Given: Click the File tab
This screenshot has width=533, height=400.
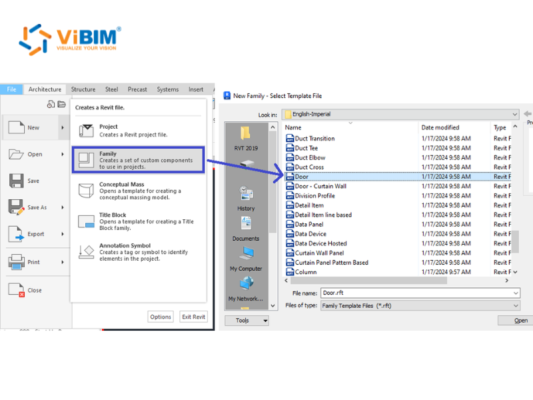Looking at the screenshot, I should coord(11,89).
